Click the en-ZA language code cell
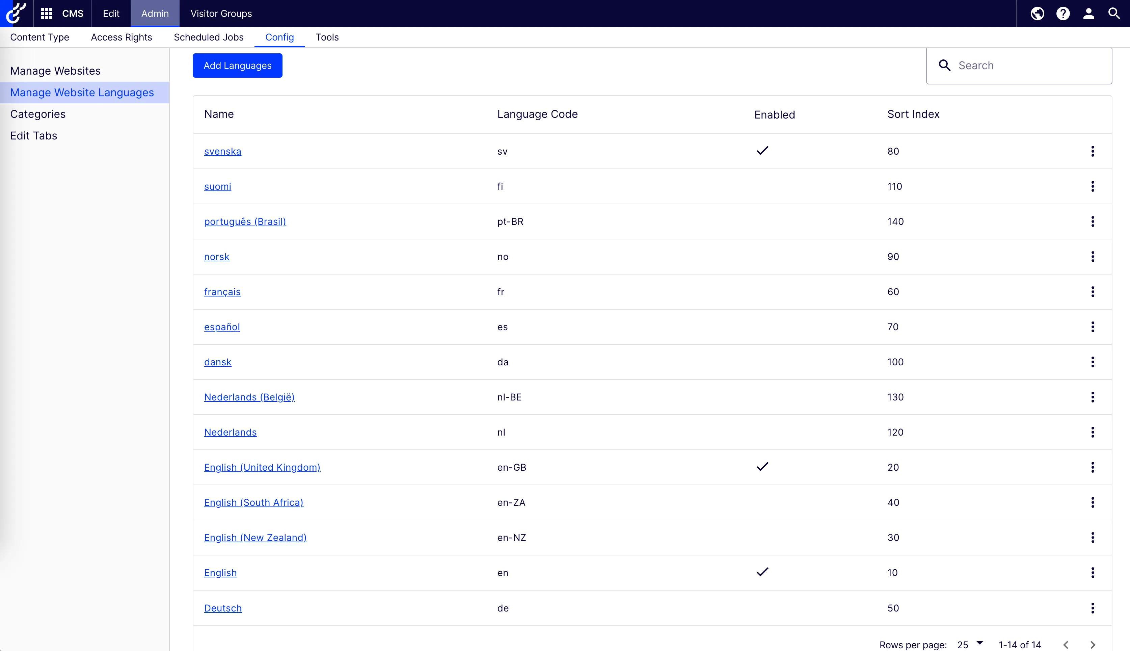Screen dimensions: 1130x651 pyautogui.click(x=511, y=502)
